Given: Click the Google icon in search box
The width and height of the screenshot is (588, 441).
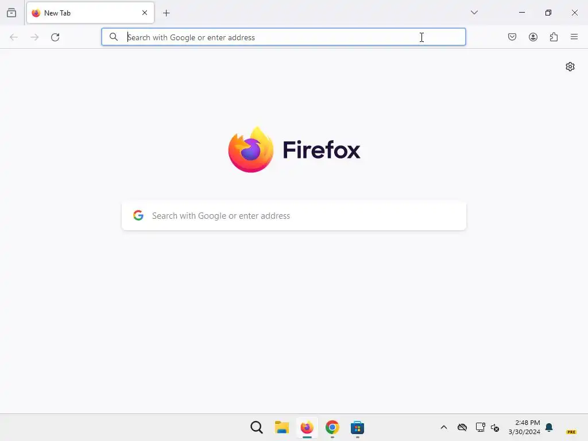Looking at the screenshot, I should [x=138, y=215].
